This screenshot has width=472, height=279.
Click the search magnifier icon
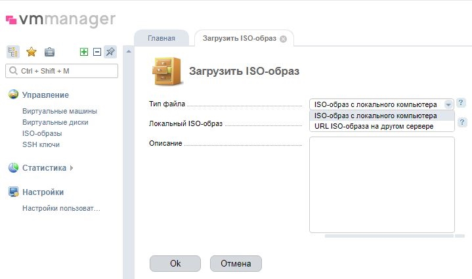click(x=13, y=71)
